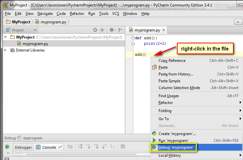Open the Project panel settings gear
Viewport: 243px width, 160px height.
[x=113, y=30]
